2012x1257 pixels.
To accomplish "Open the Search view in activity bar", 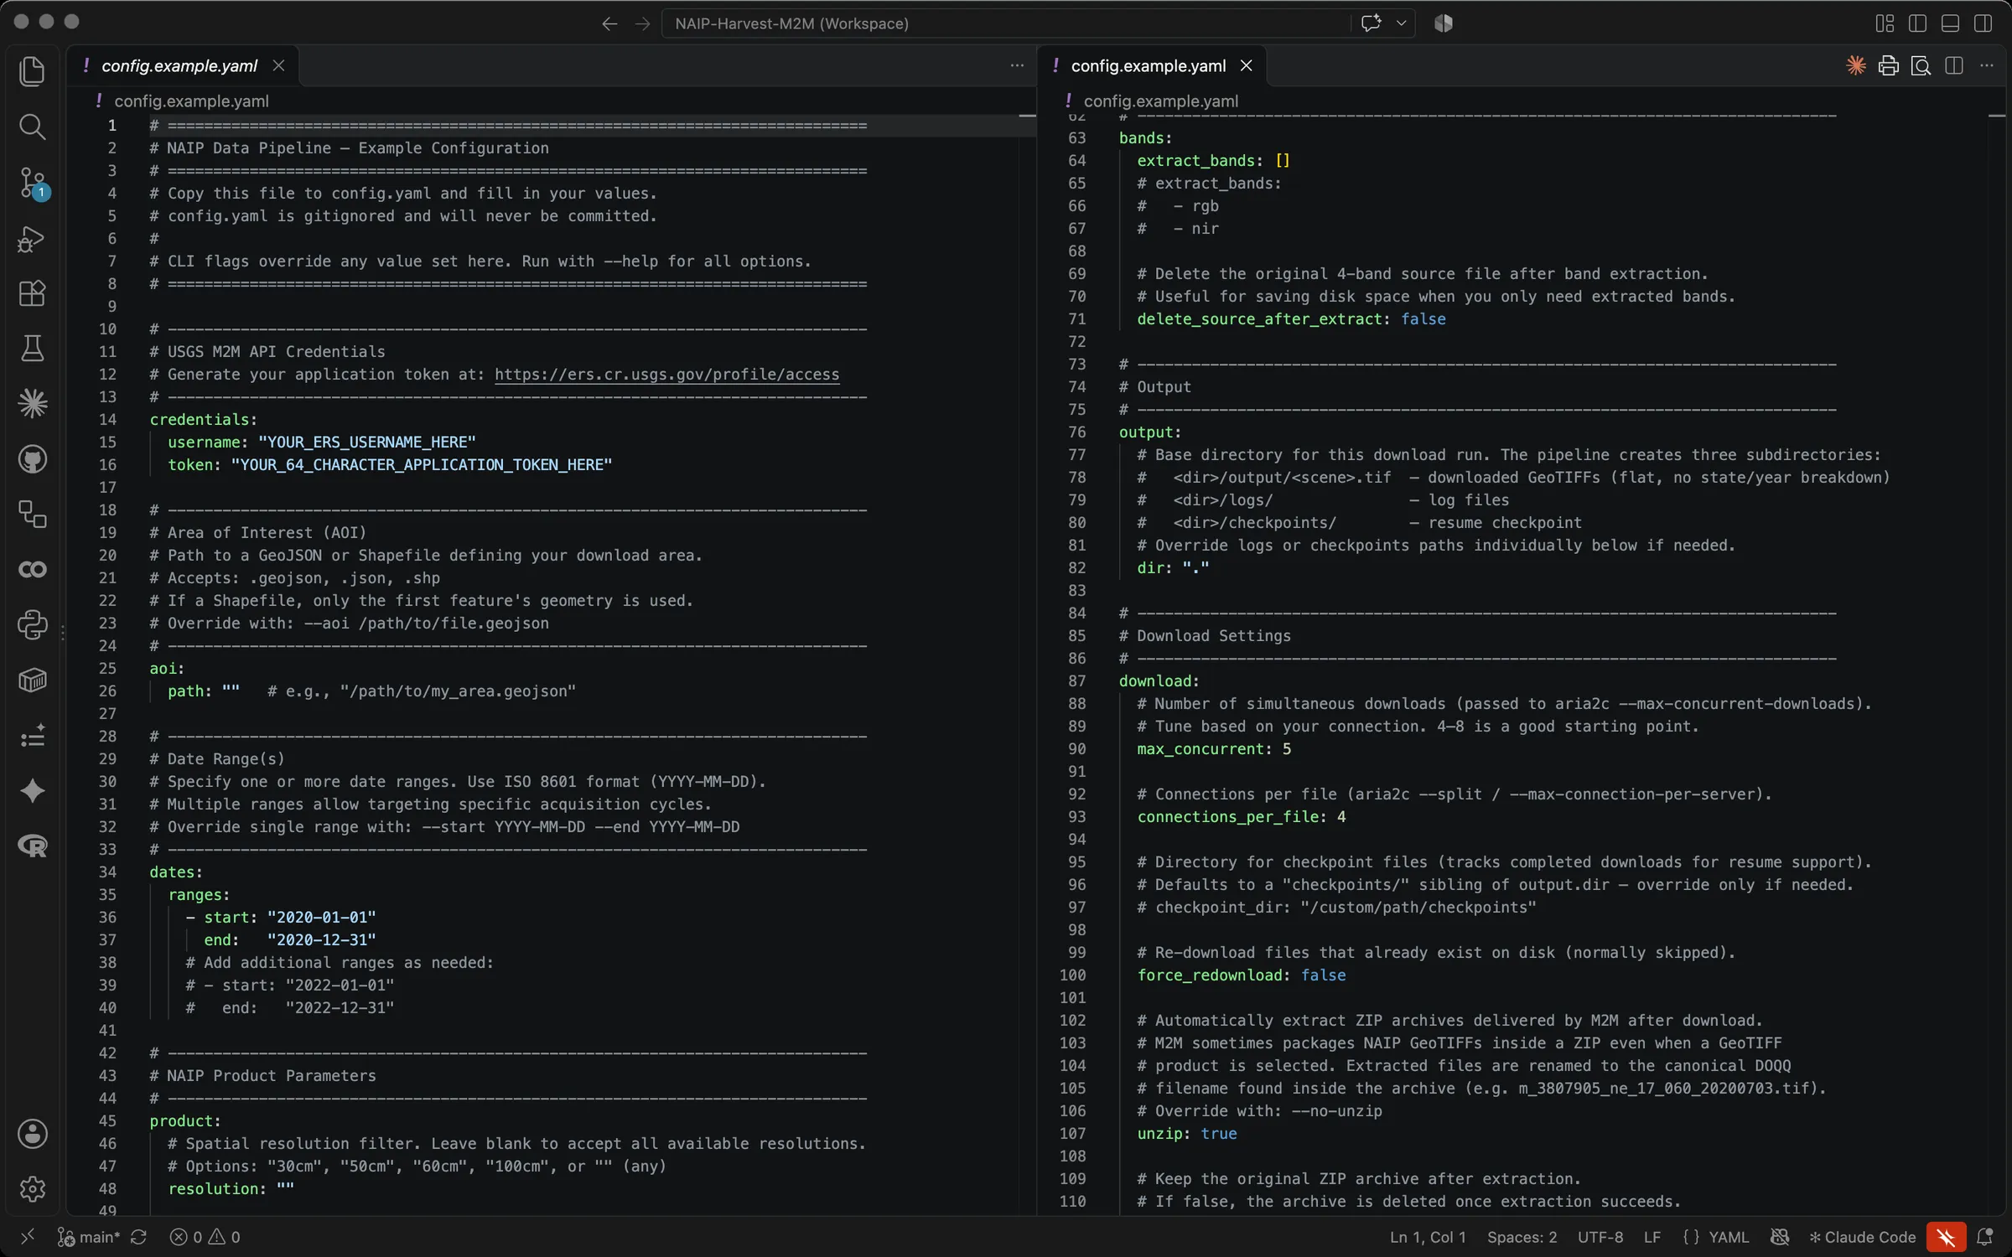I will (32, 127).
